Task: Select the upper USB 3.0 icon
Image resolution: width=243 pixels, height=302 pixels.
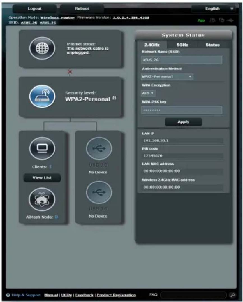Action: tap(99, 148)
